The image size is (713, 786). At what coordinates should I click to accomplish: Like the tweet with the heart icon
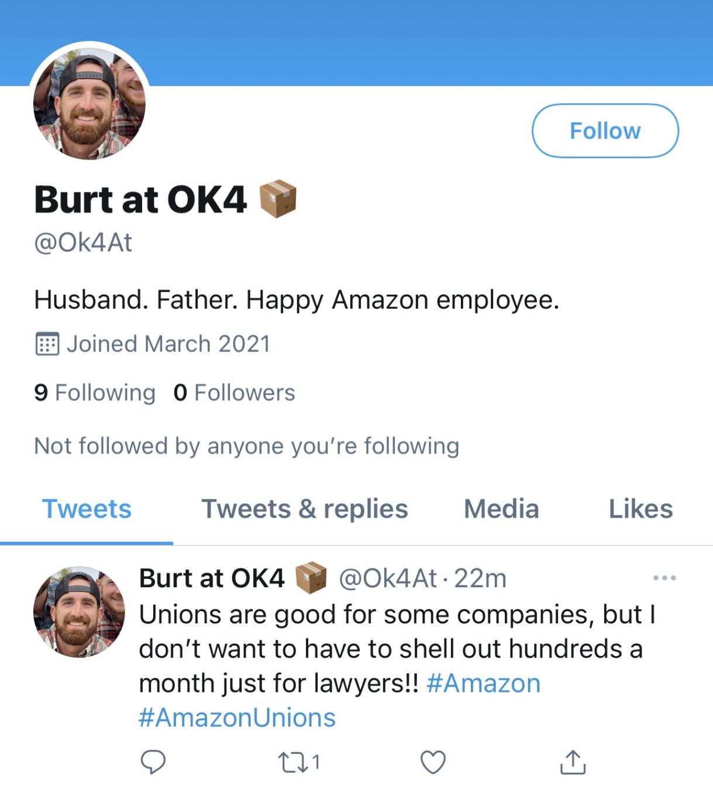pos(433,762)
